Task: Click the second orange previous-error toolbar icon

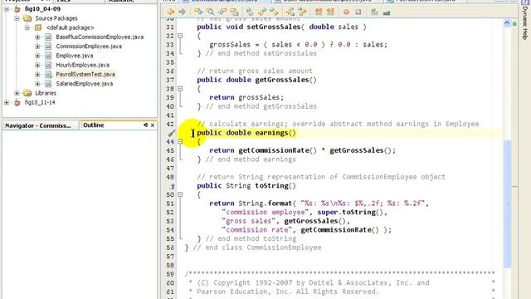Action: coord(330,12)
